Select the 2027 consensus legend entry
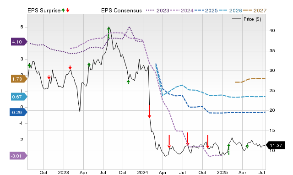Viewport: 293px width, 175px height. pos(255,11)
